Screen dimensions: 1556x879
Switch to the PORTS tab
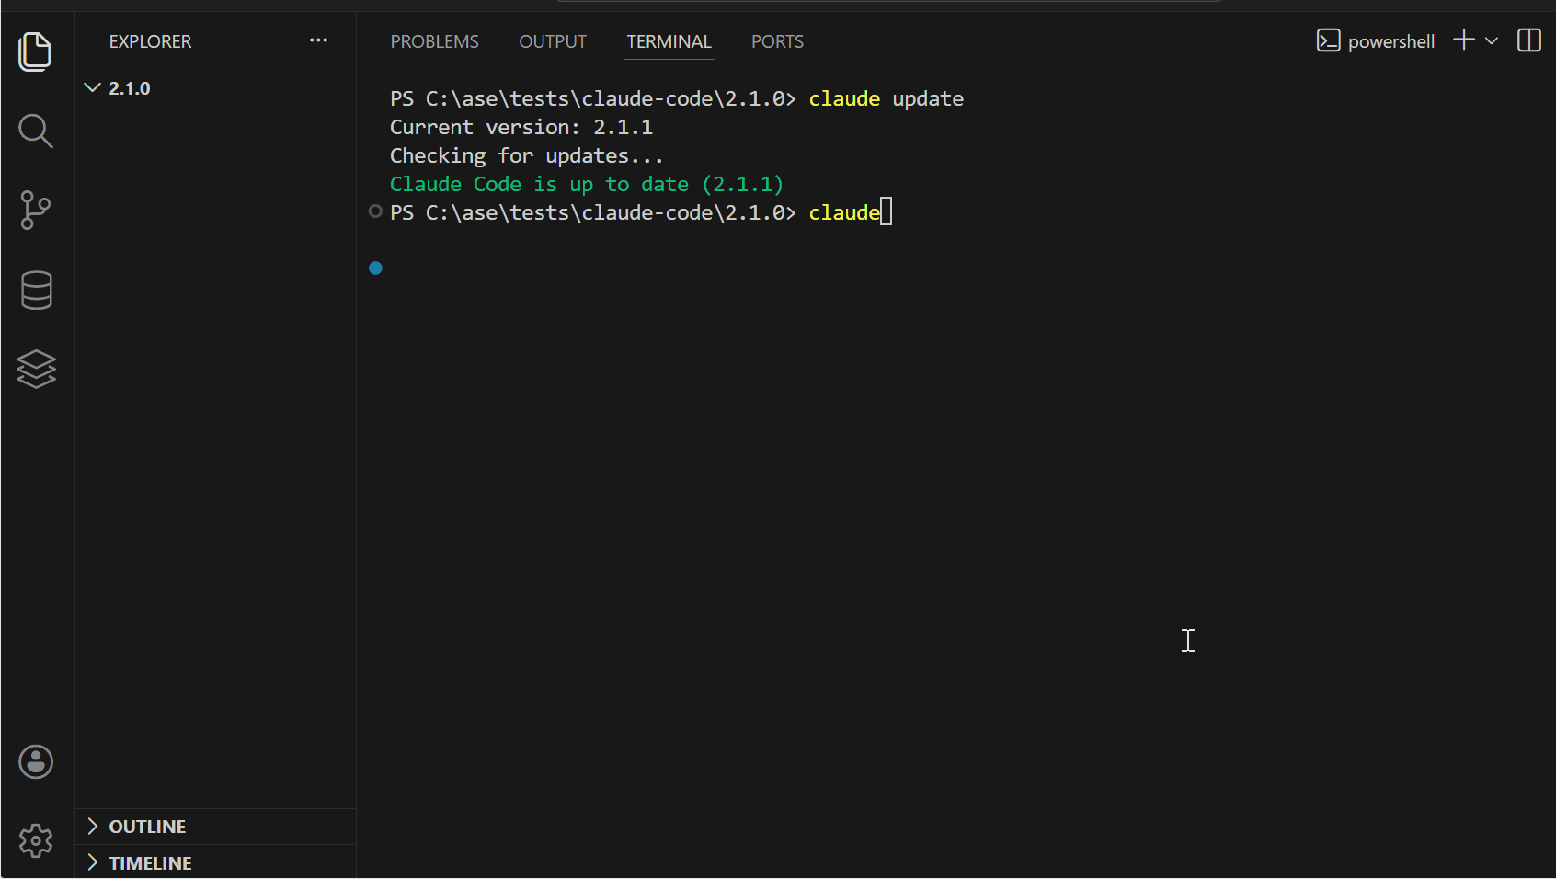click(x=777, y=41)
